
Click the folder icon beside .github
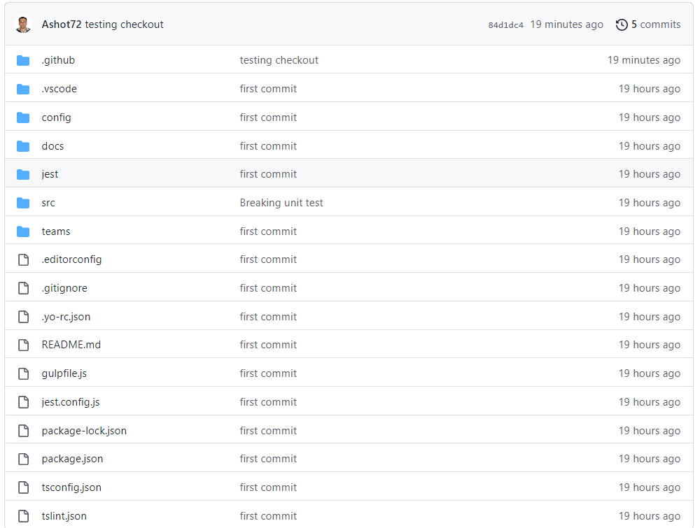click(x=23, y=60)
